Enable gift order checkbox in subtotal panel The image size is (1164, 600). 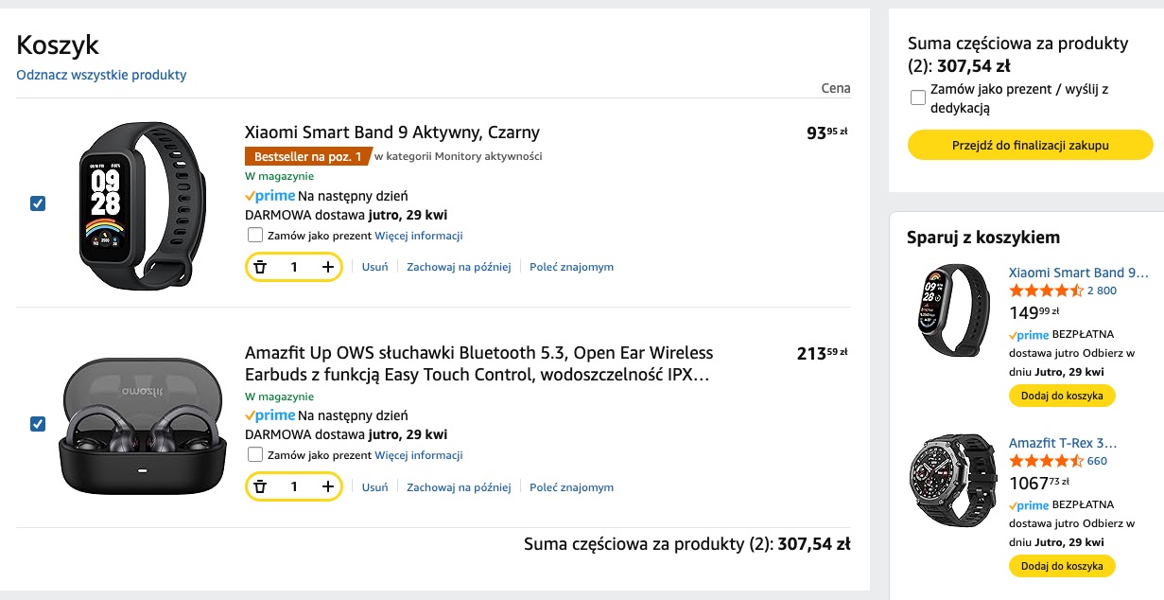(917, 97)
